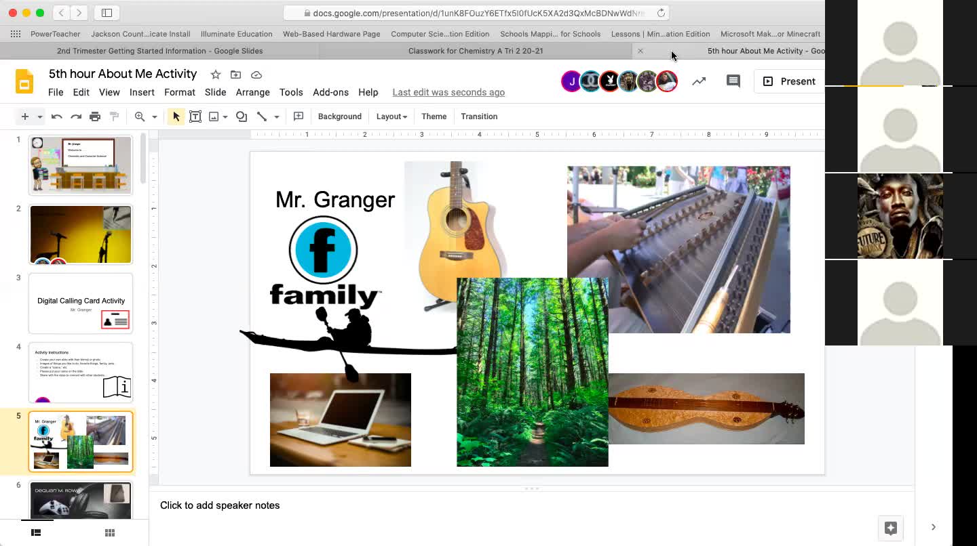977x546 pixels.
Task: Choose the select cursor tool
Action: [176, 117]
